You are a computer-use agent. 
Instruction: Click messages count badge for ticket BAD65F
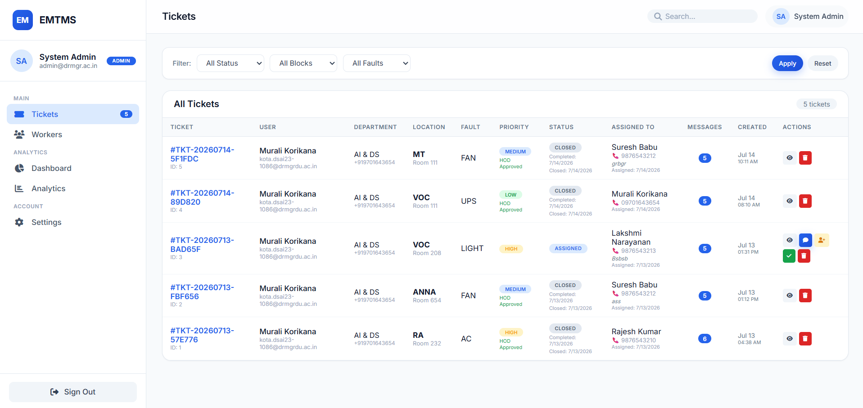coord(705,248)
